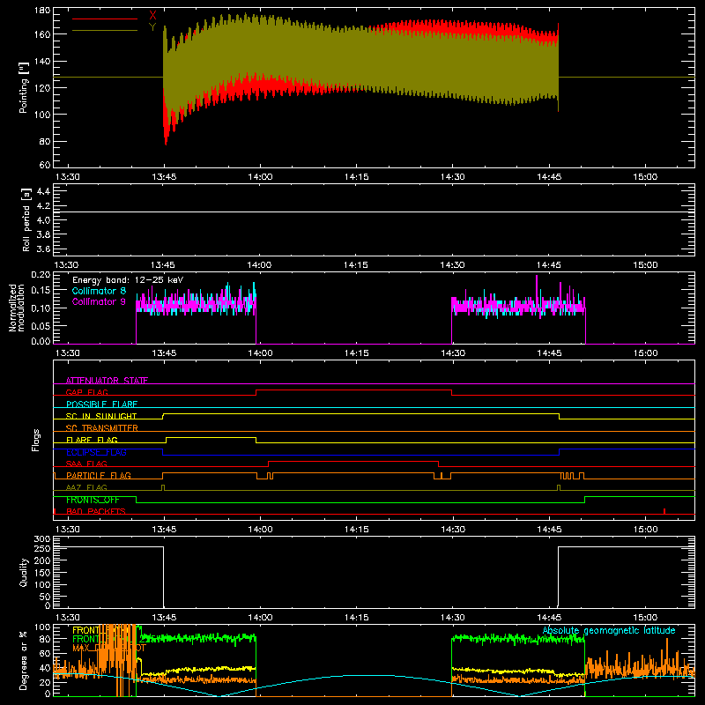Click the '3.6' tick on Roll period axis
Image resolution: width=705 pixels, height=705 pixels.
43,249
